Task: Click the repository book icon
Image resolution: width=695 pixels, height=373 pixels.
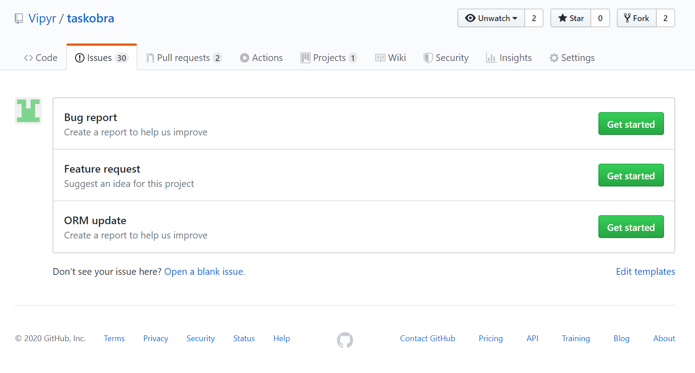Action: tap(19, 19)
